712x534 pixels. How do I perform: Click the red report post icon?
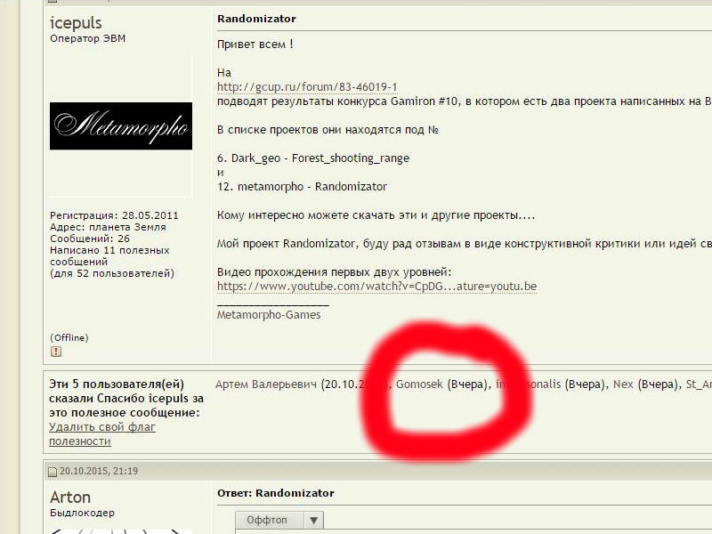(x=55, y=352)
